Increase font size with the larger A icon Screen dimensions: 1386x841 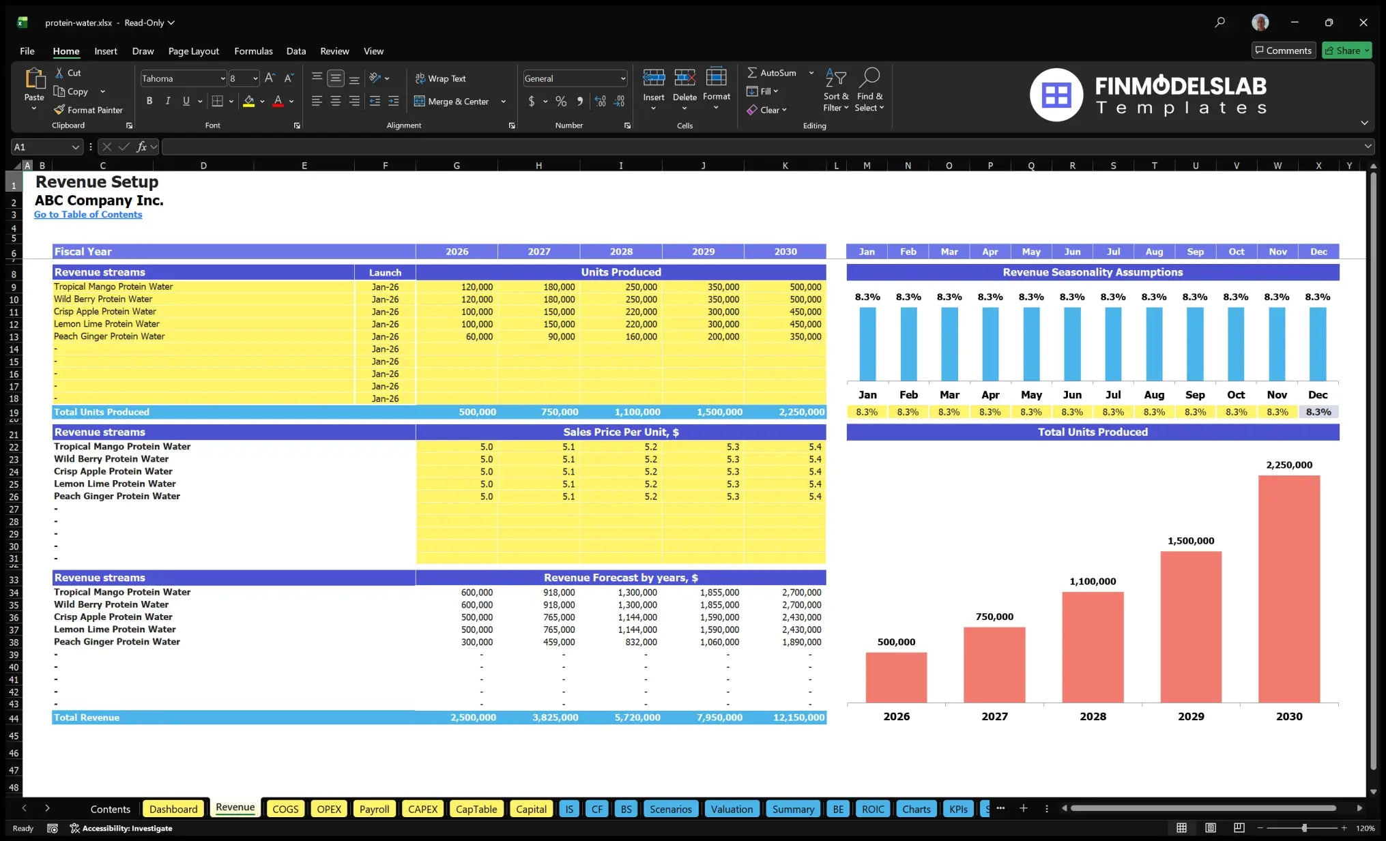[270, 78]
